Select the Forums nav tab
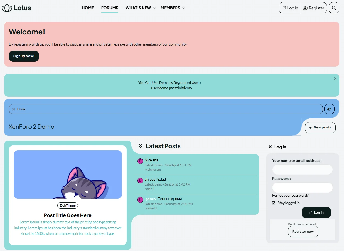Viewport: 344px width, 251px height. click(110, 8)
